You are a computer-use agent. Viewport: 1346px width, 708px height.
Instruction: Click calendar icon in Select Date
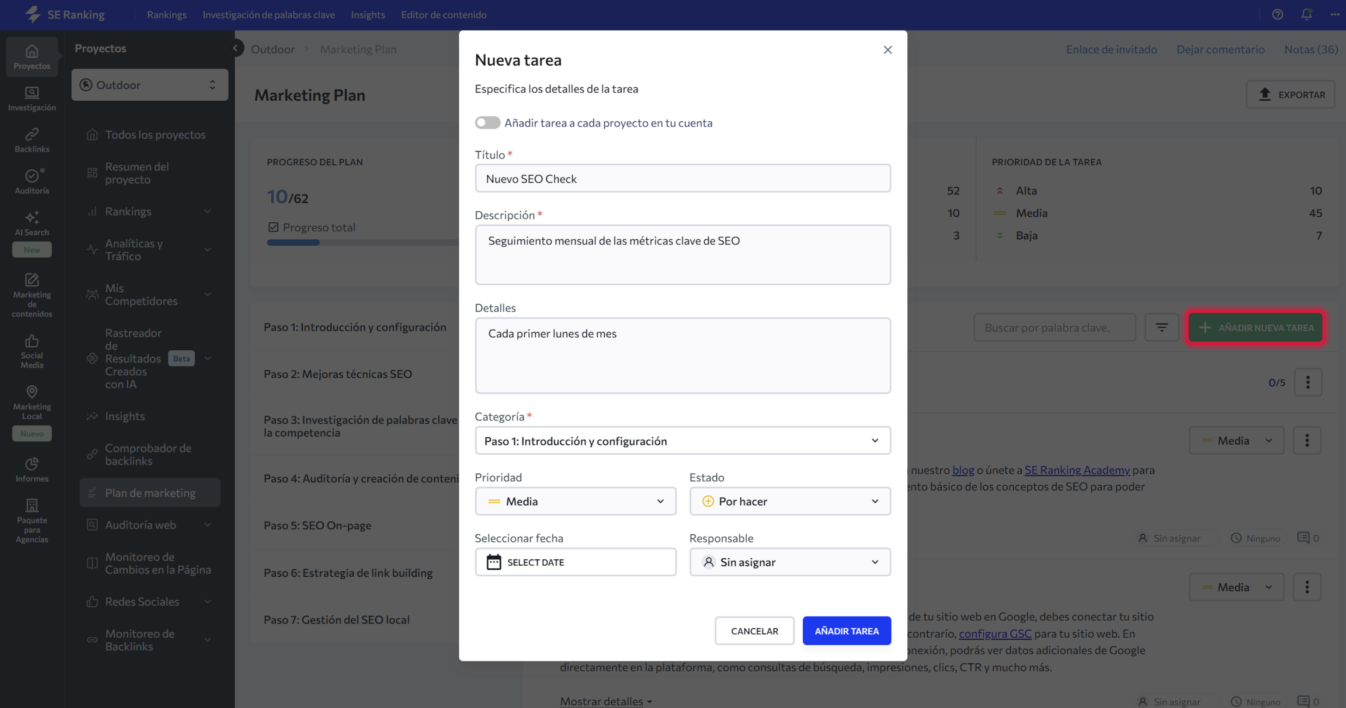click(493, 562)
